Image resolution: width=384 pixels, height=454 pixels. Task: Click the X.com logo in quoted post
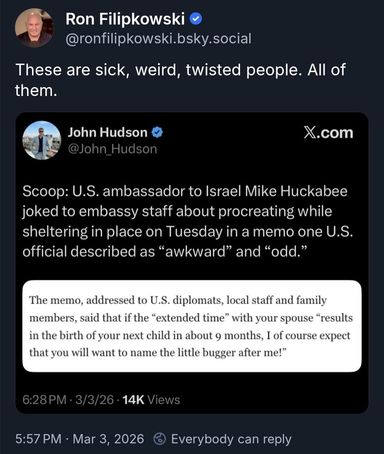[x=328, y=133]
